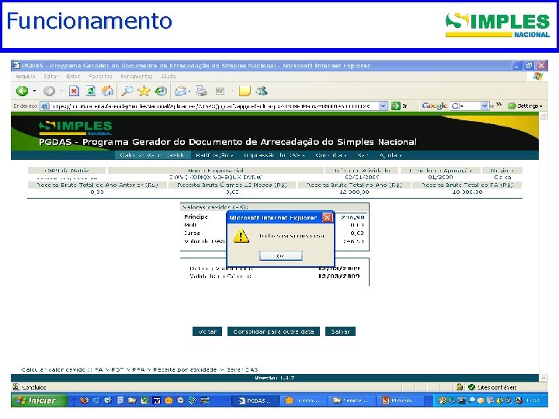Select the Calcular Valor Devido tab
This screenshot has height=419, width=559.
click(152, 155)
